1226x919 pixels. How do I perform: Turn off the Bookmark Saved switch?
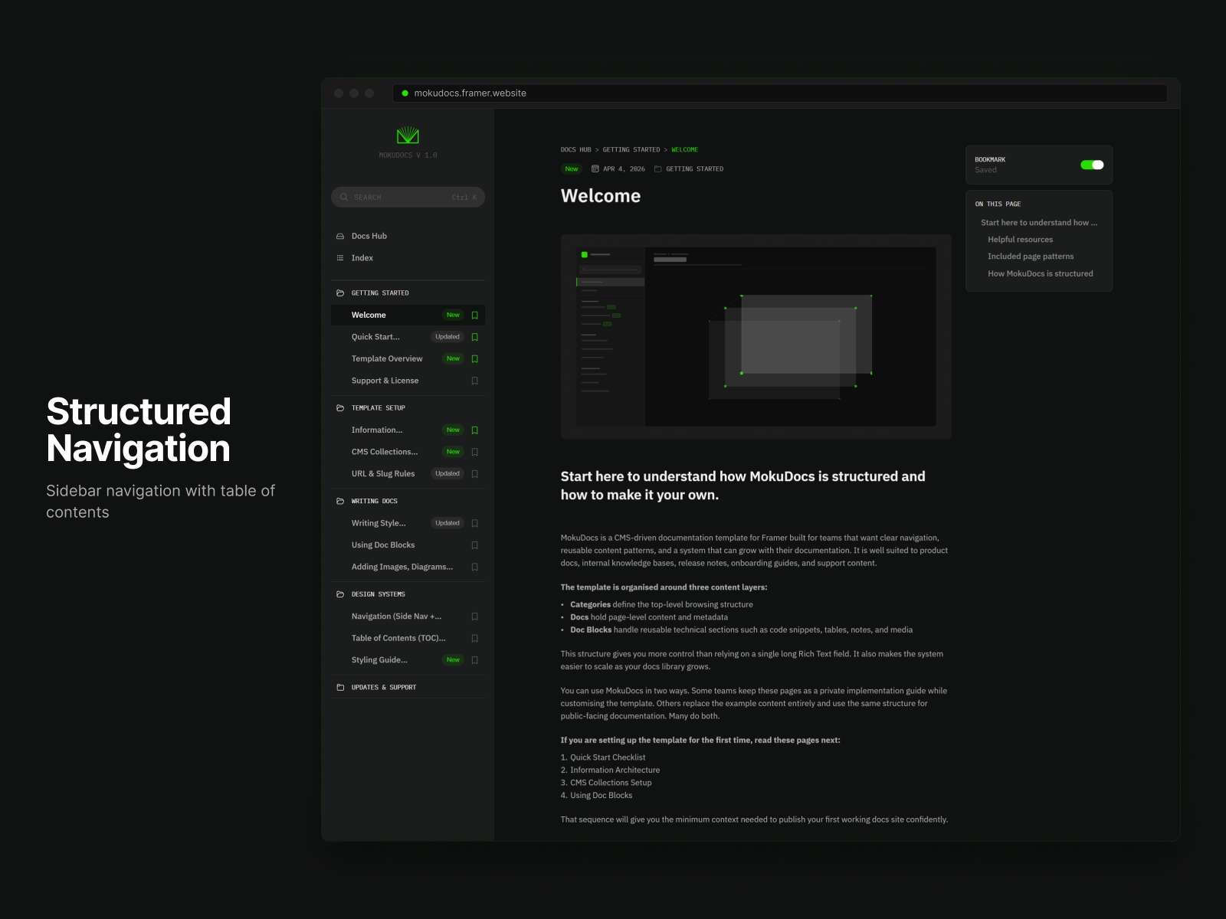(x=1092, y=165)
